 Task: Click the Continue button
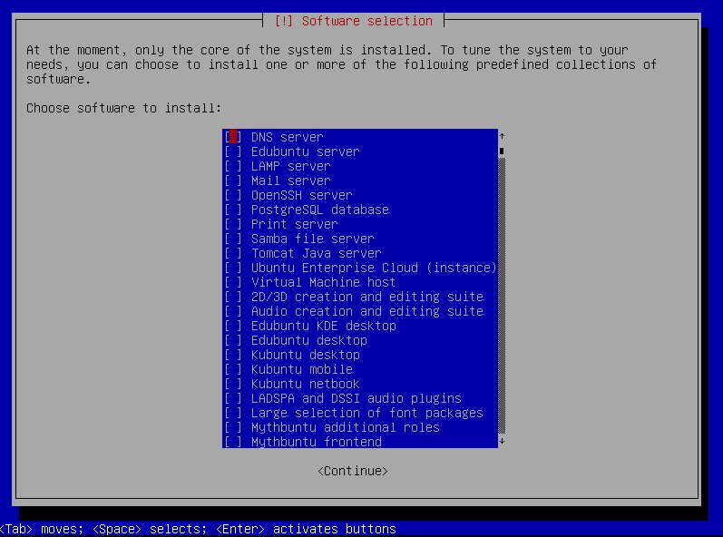point(353,471)
